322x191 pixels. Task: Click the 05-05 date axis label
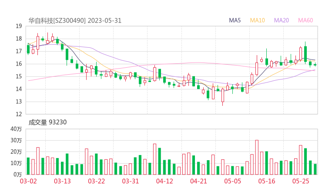pyautogui.click(x=232, y=181)
